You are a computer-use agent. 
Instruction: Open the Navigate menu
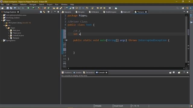(33, 4)
